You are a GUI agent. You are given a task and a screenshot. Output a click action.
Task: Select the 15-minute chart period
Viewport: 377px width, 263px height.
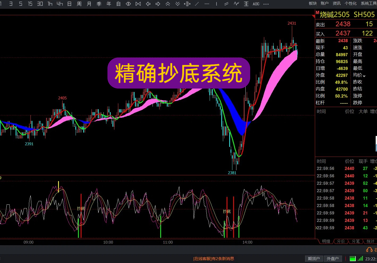point(30,4)
